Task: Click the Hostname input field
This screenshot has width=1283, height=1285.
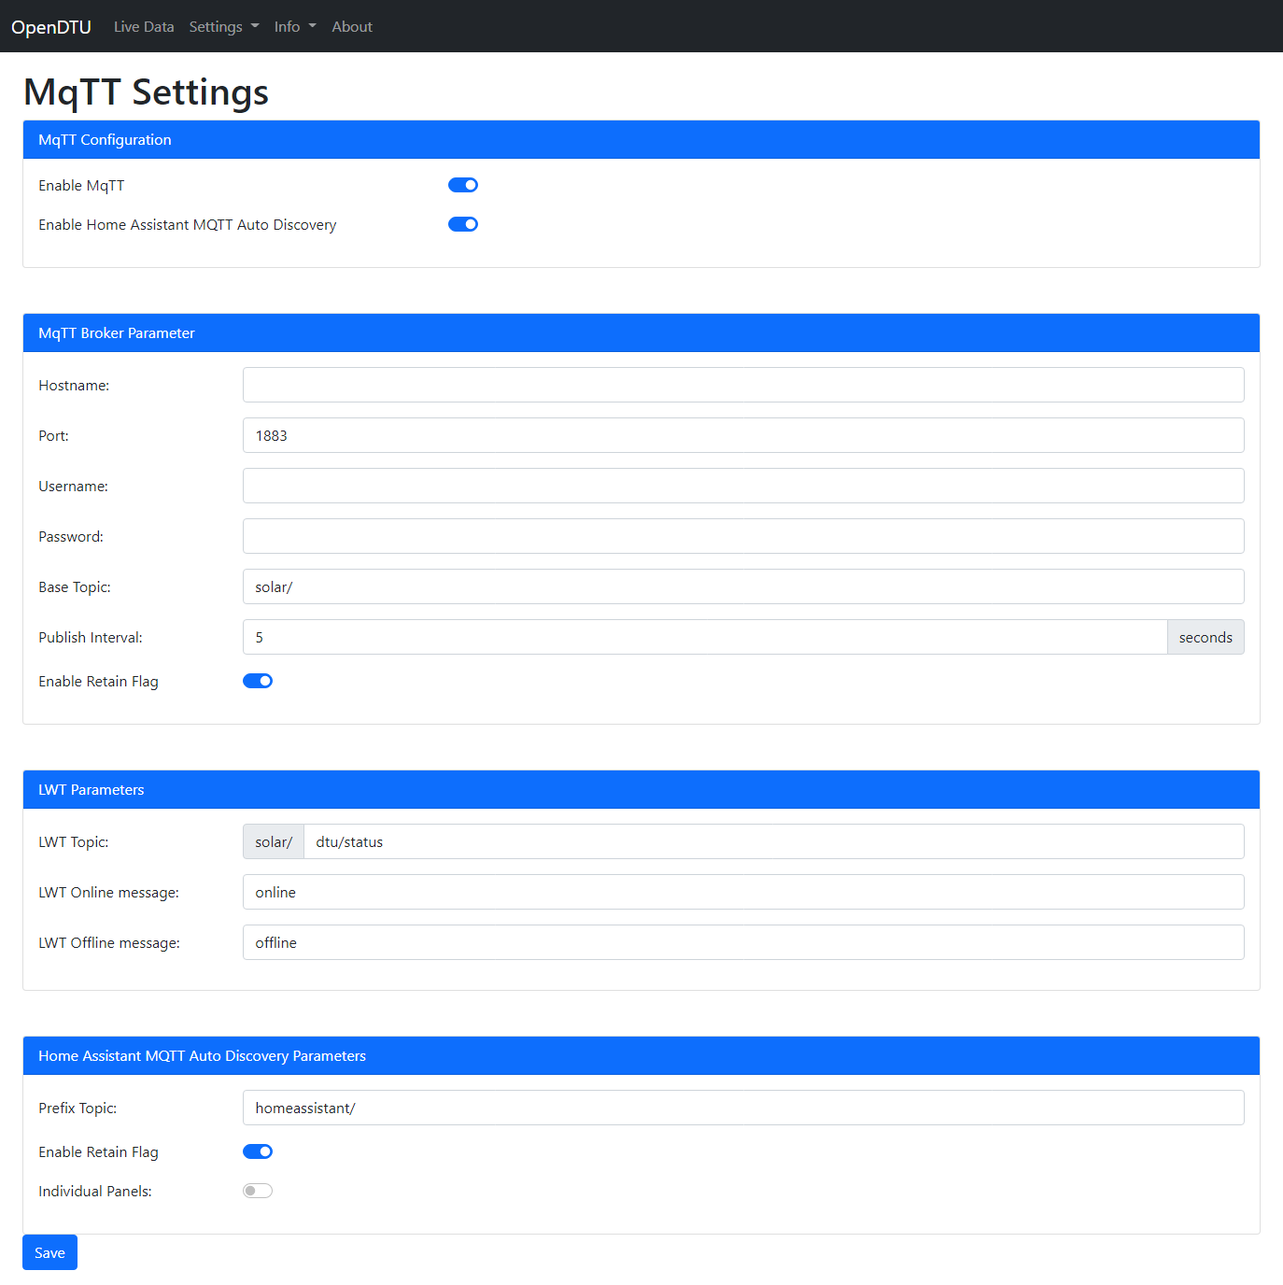Action: (x=742, y=385)
